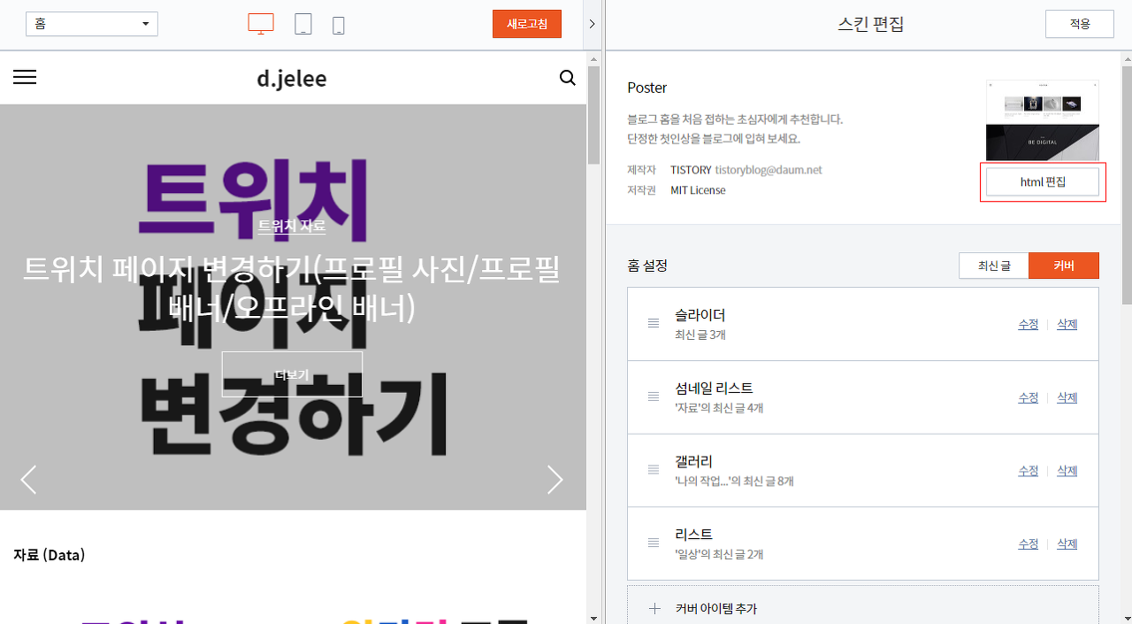1132x624 pixels.
Task: Switch home setting to 최신 글
Action: (x=993, y=265)
